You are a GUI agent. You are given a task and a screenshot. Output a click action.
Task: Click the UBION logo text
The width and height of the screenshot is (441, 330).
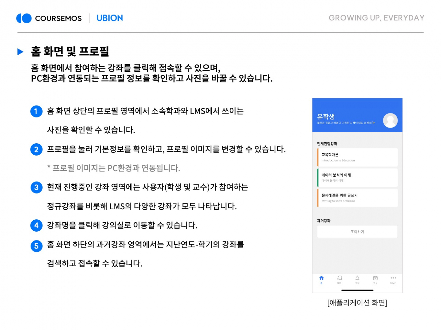coord(110,18)
